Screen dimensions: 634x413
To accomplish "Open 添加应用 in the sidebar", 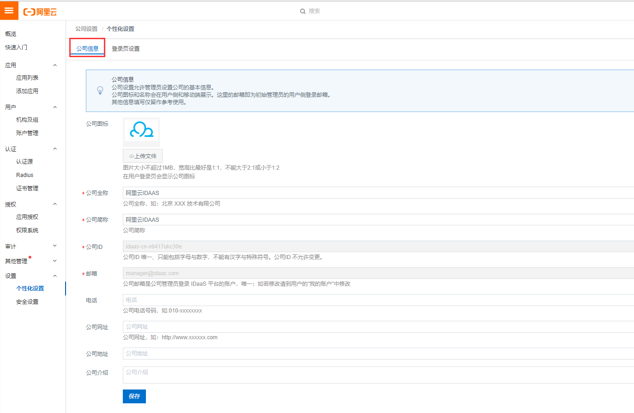I will pos(27,91).
